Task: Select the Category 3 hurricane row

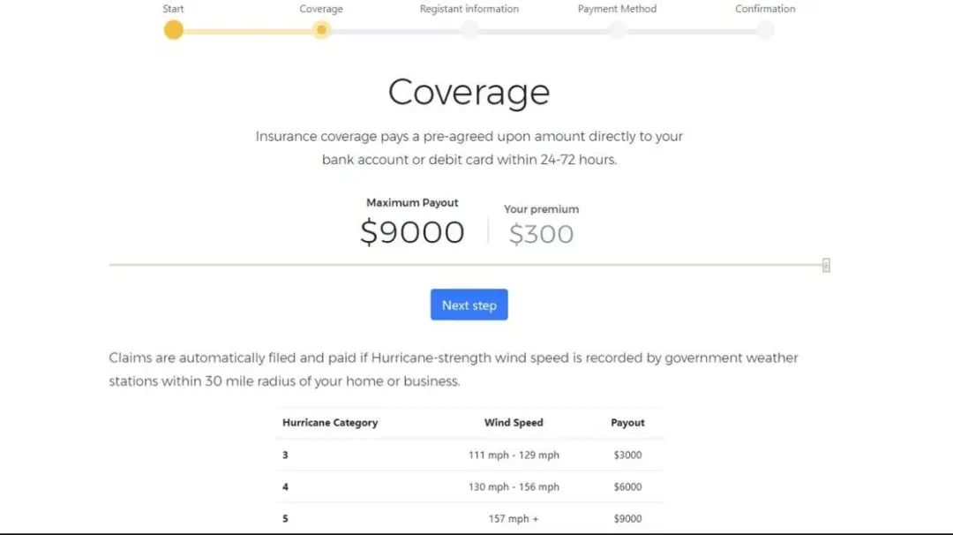Action: click(x=469, y=455)
